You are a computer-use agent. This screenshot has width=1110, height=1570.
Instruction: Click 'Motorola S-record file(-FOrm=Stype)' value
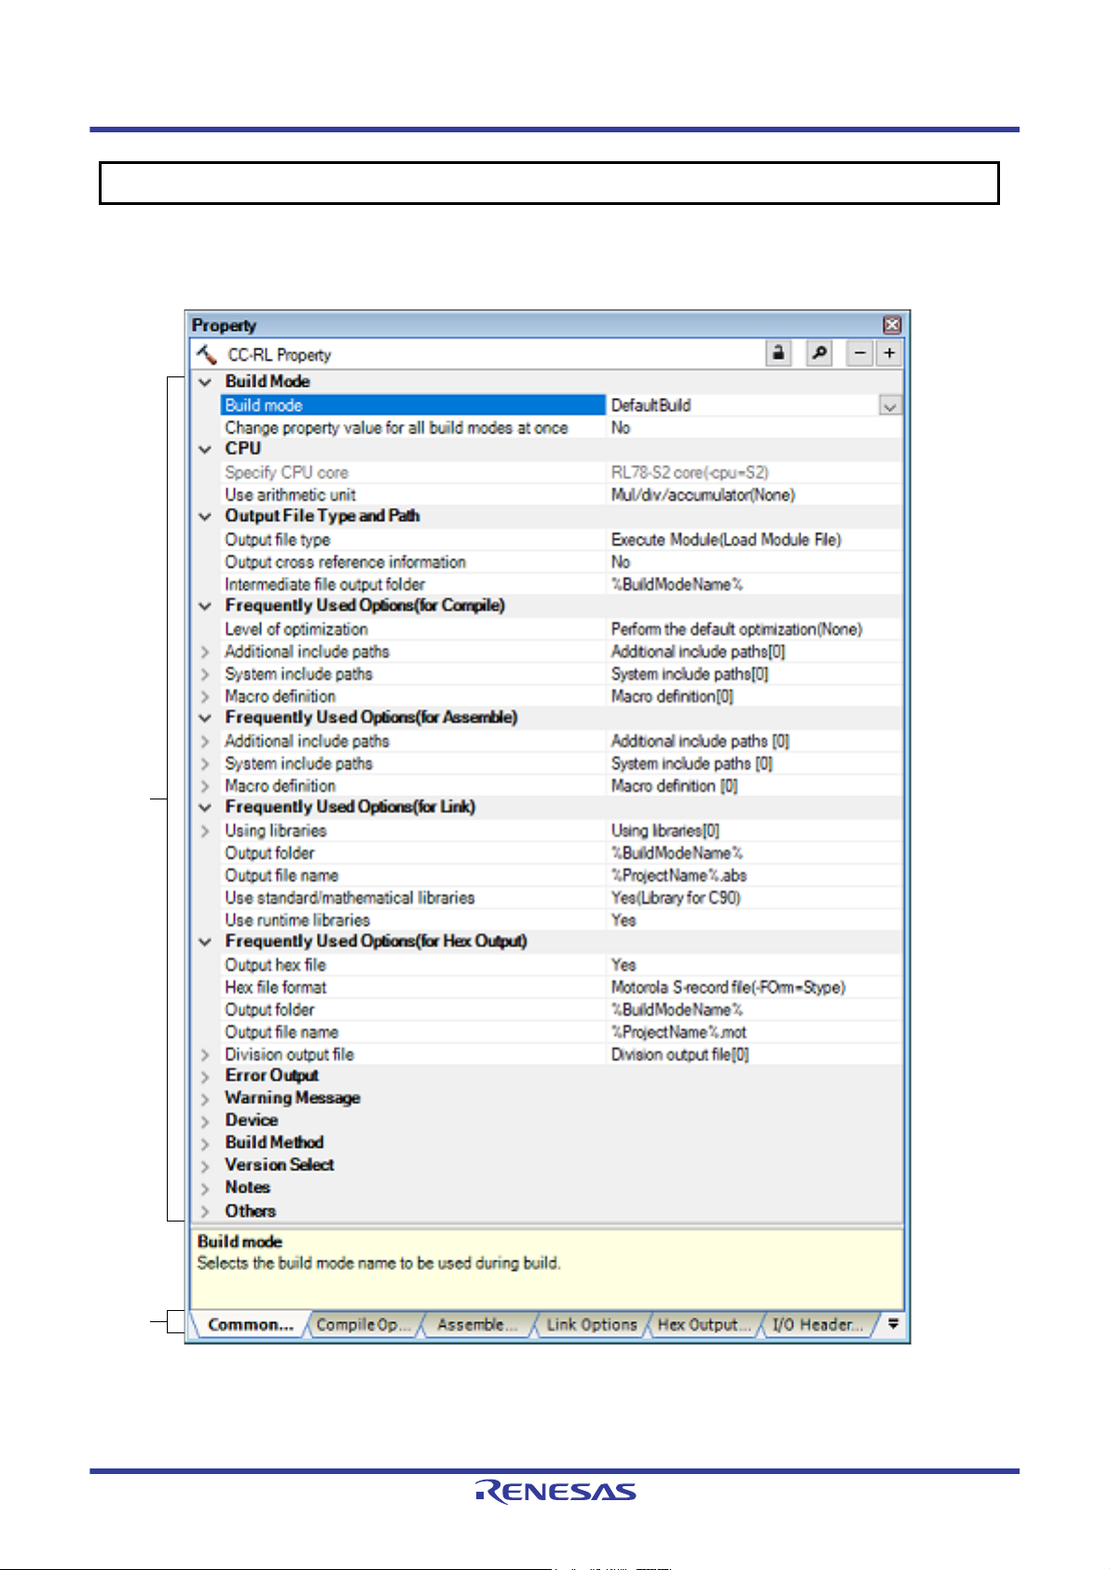[x=728, y=987]
